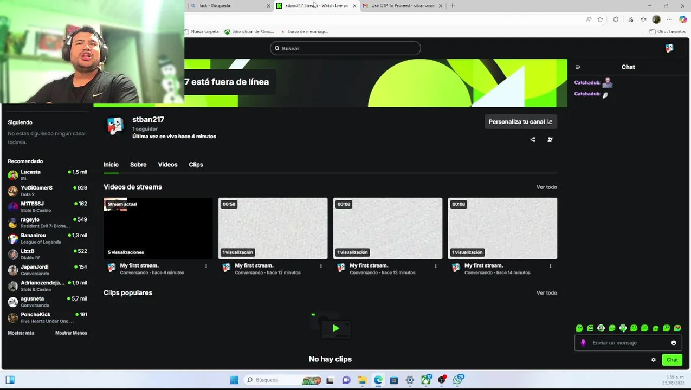Open Edge browser profile picture
Screen dimensions: 691x390
656,19
